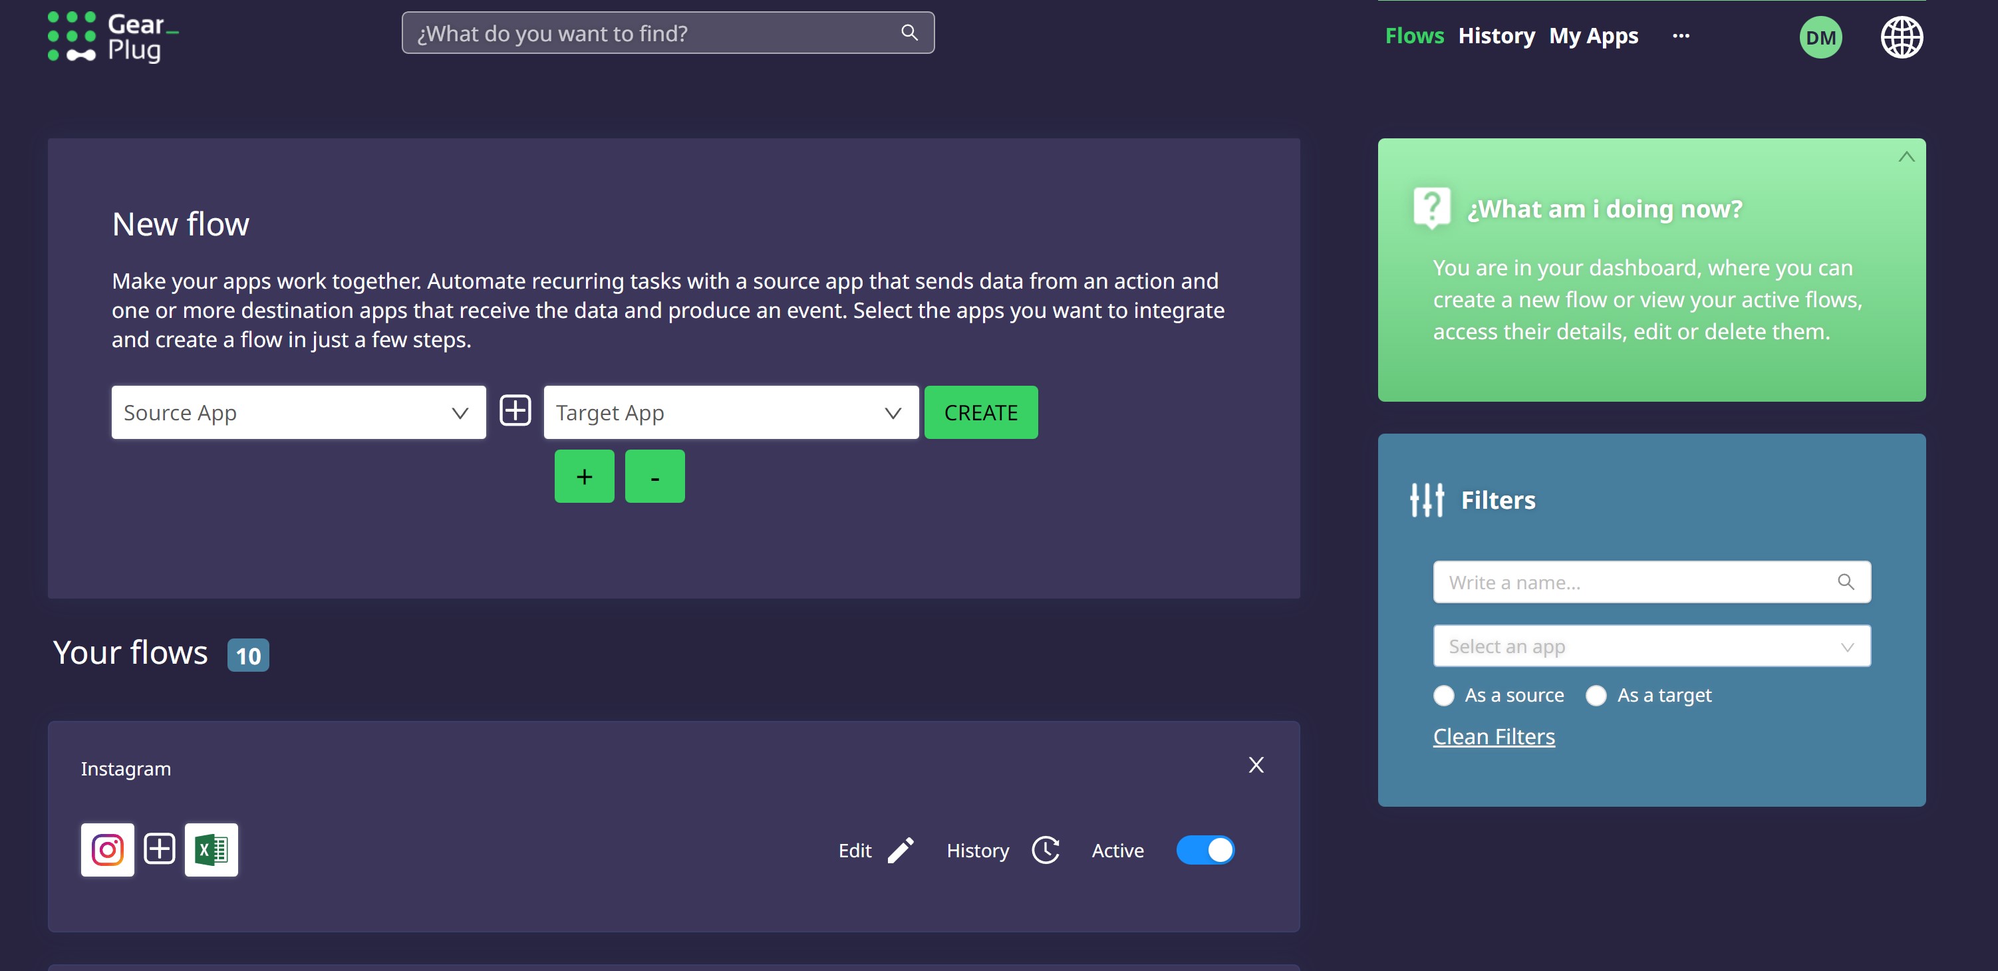The height and width of the screenshot is (971, 1998).
Task: Click the Excel app icon in flow
Action: tap(211, 849)
